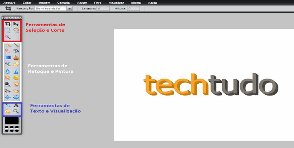The height and width of the screenshot is (148, 294).
Task: Select the Bloat tool
Action: click(x=7, y=97)
